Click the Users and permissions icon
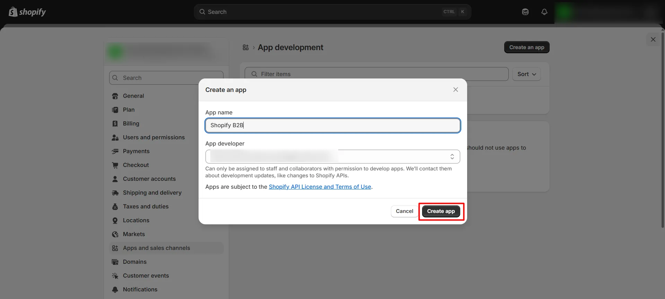The width and height of the screenshot is (665, 299). click(115, 138)
